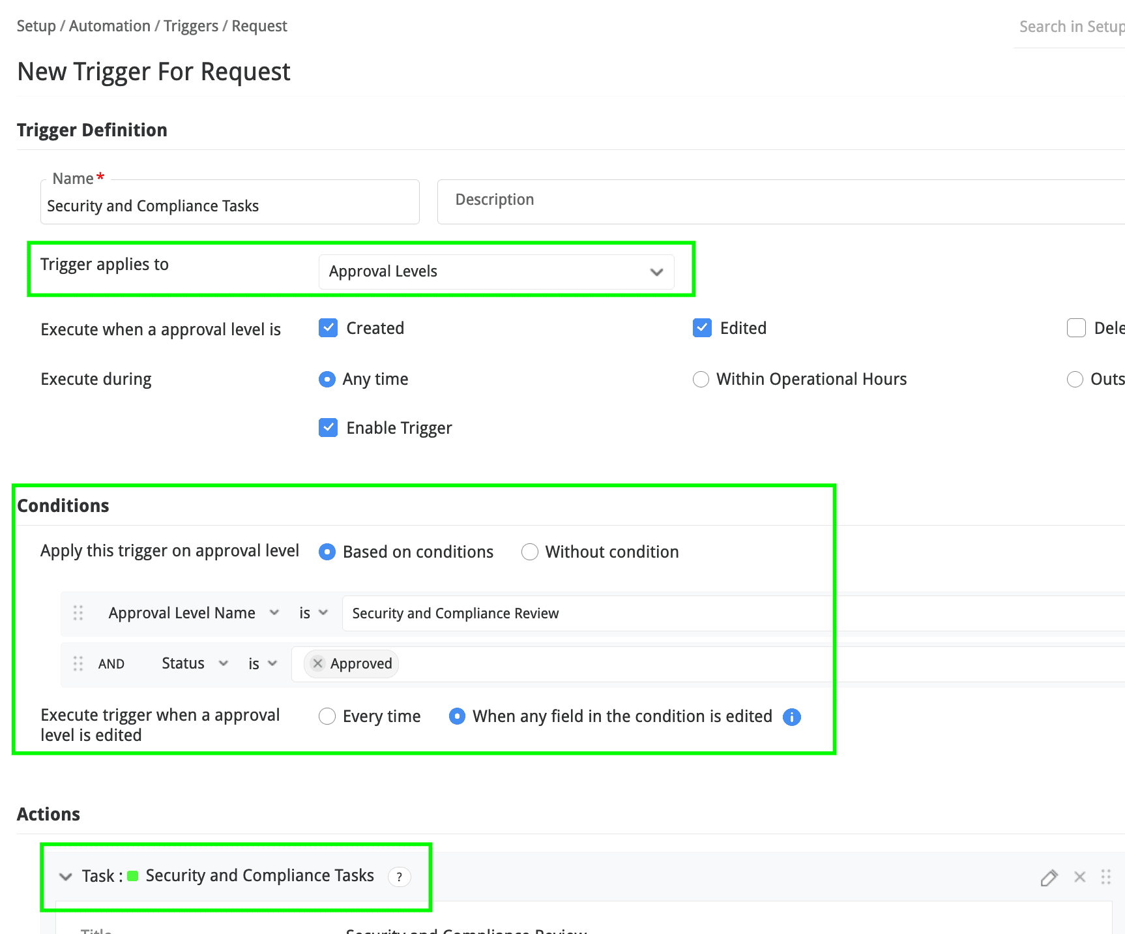This screenshot has width=1125, height=934.
Task: Click the drag handle of Approval Level Name row
Action: [78, 613]
